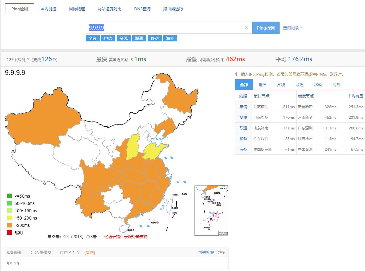Click the 251.3ms average response value
Viewport: 365px width, 271px height.
[356, 107]
